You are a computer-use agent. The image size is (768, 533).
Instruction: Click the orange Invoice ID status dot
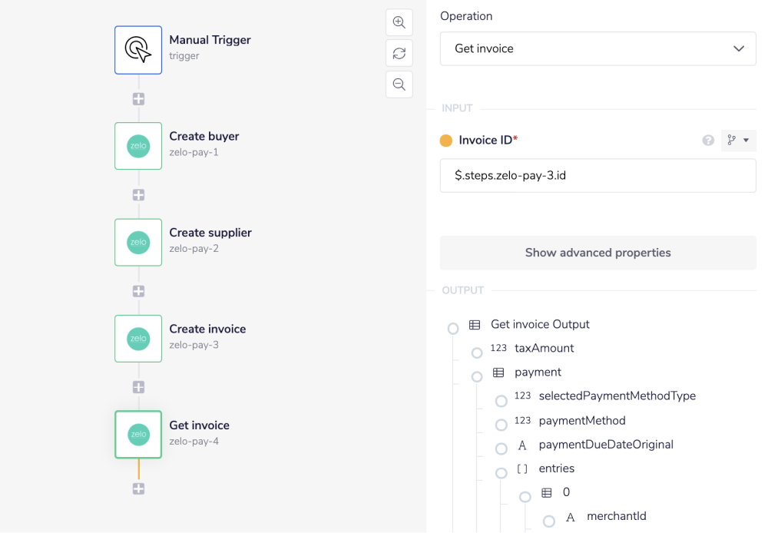[446, 141]
